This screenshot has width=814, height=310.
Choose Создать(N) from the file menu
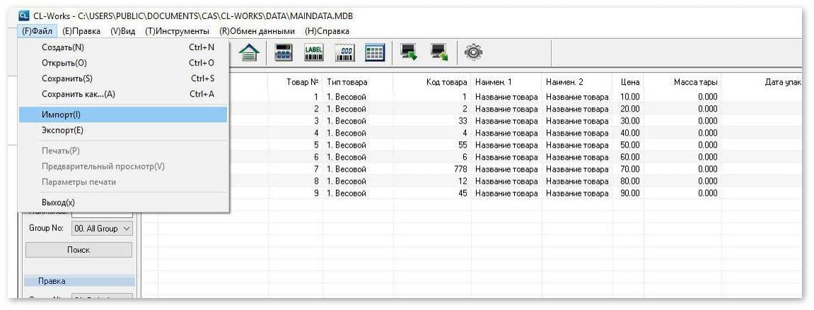[x=123, y=47]
